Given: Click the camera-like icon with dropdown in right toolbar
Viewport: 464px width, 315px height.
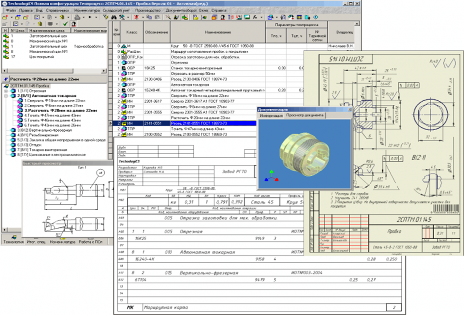Looking at the screenshot, I should pos(270,17).
